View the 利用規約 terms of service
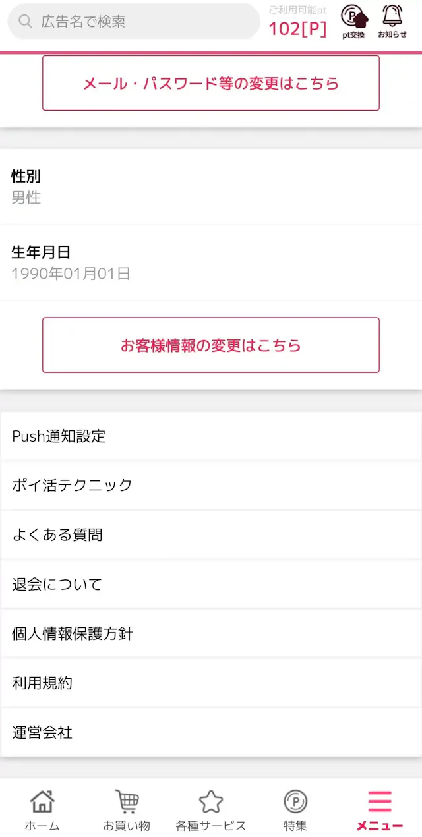422x837 pixels. [211, 683]
